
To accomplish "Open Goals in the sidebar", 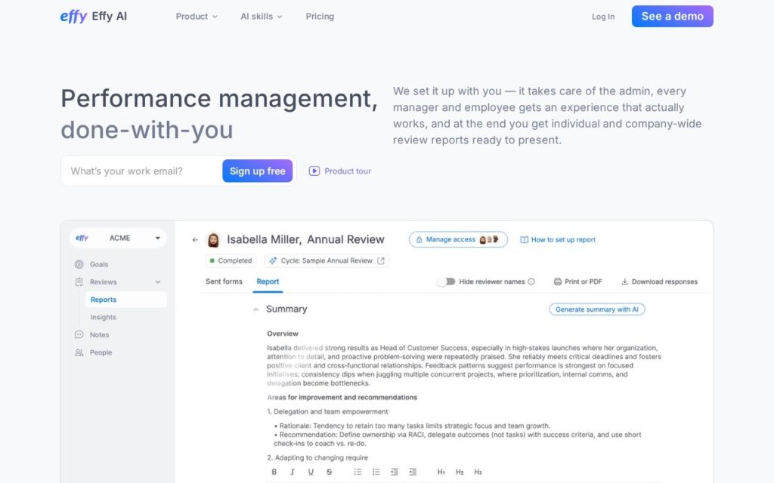I will tap(99, 264).
